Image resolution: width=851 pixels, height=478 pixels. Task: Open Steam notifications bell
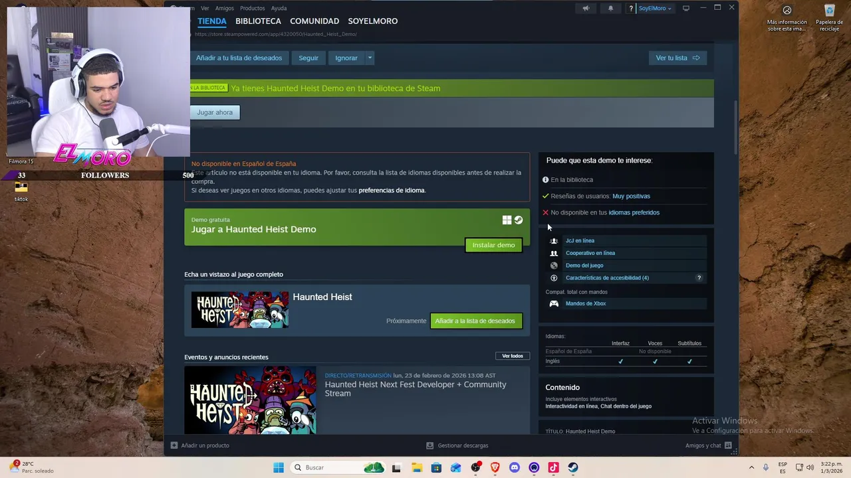point(610,8)
